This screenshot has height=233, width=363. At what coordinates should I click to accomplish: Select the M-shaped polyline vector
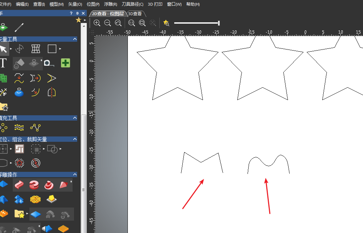click(201, 162)
